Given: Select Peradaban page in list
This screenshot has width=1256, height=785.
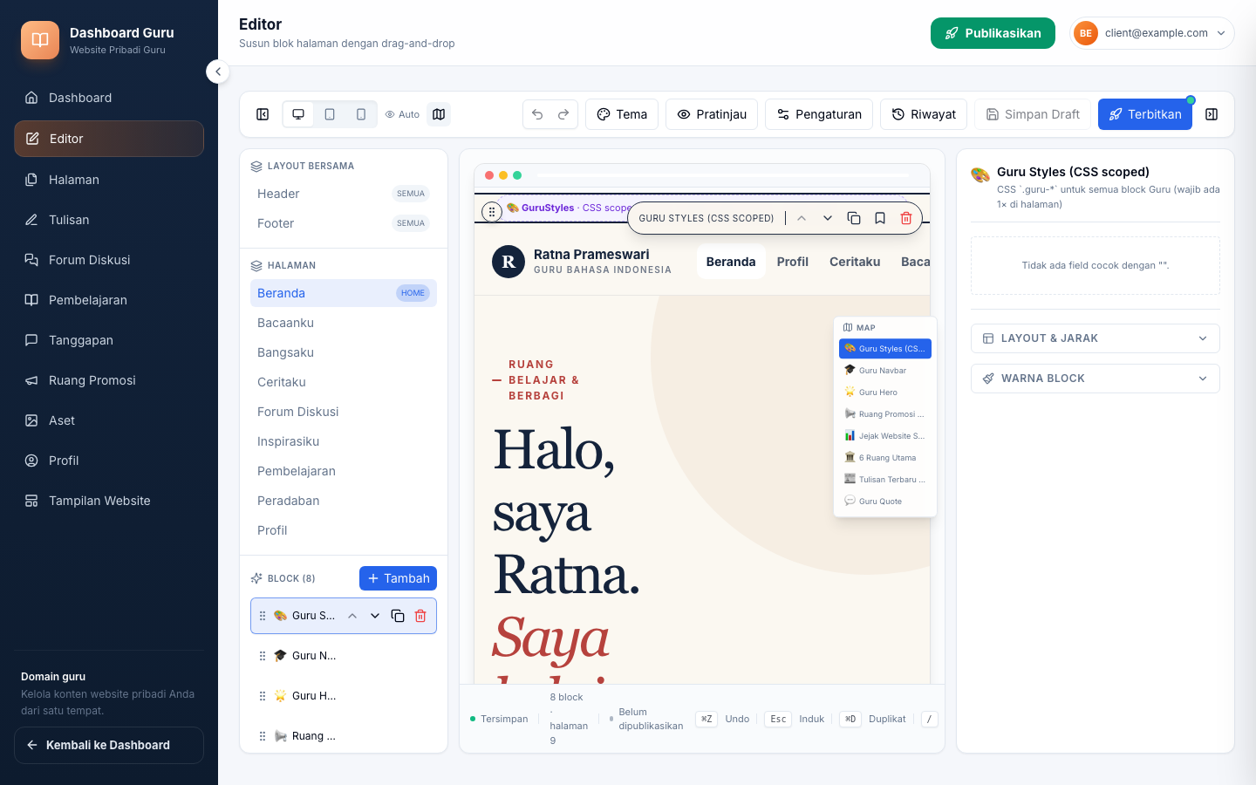Looking at the screenshot, I should 344,501.
